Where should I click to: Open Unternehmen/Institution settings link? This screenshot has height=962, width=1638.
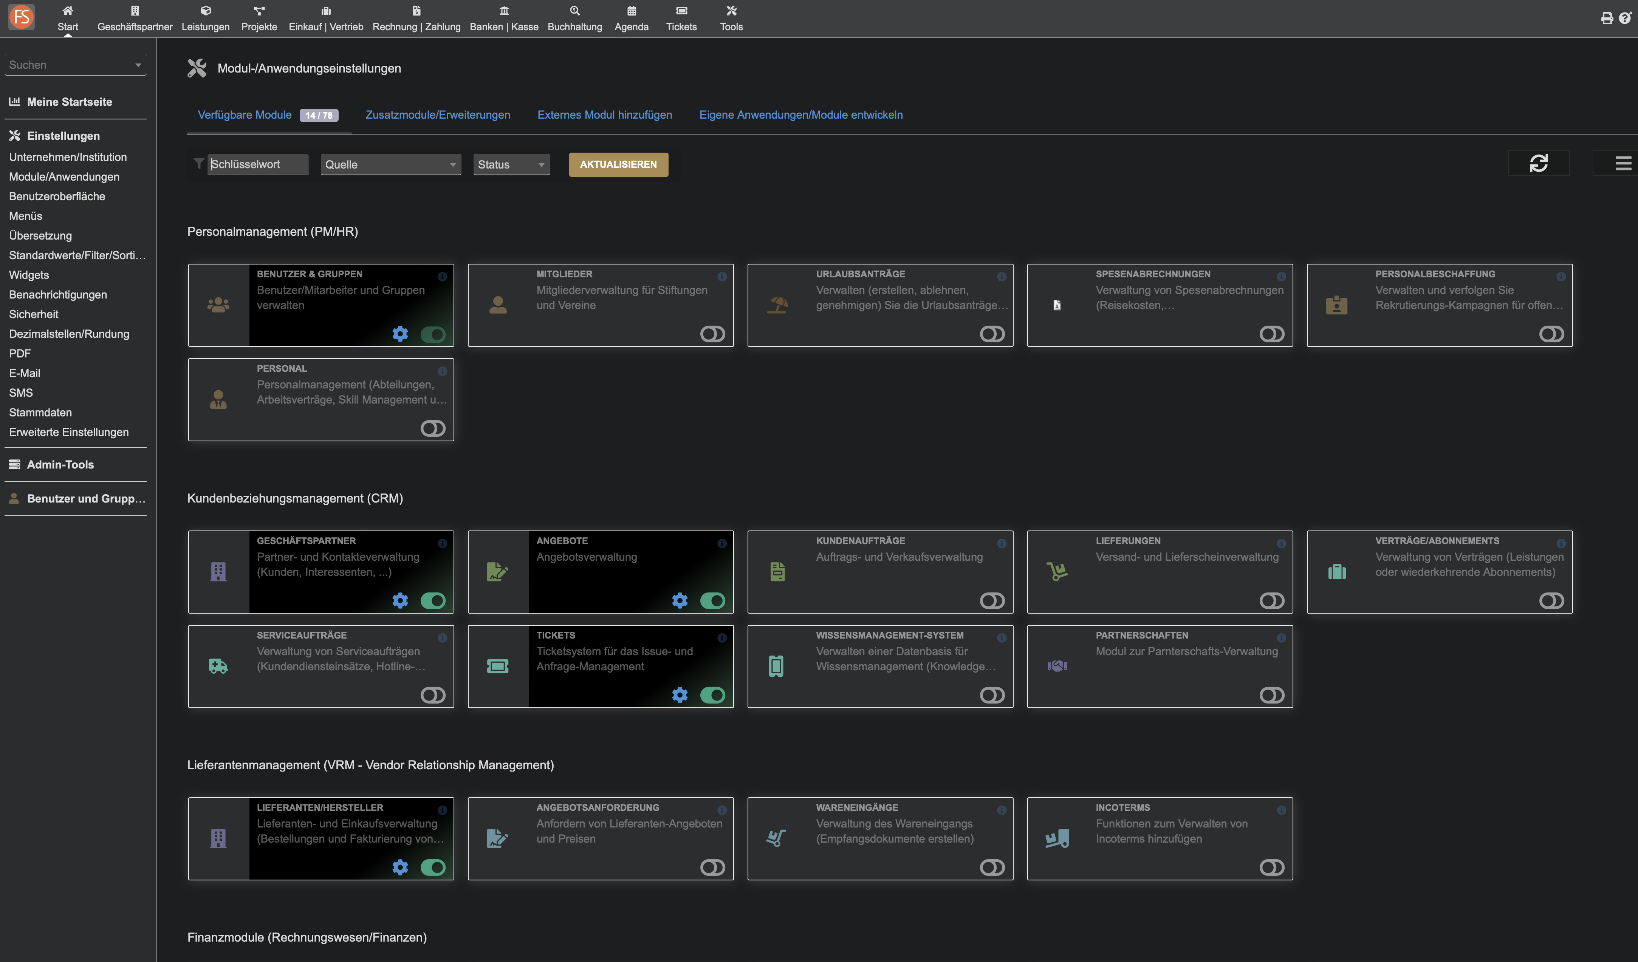68,157
